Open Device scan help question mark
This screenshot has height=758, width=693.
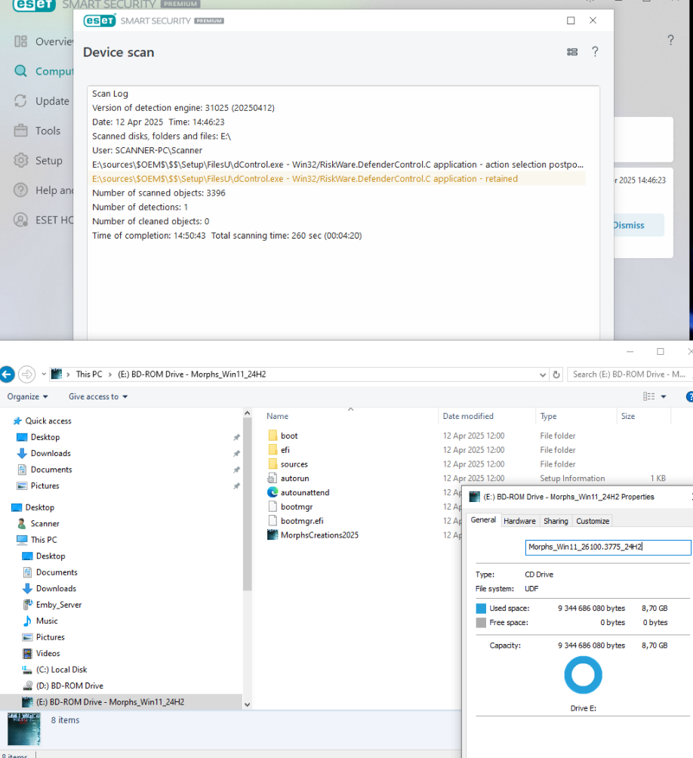pos(595,52)
